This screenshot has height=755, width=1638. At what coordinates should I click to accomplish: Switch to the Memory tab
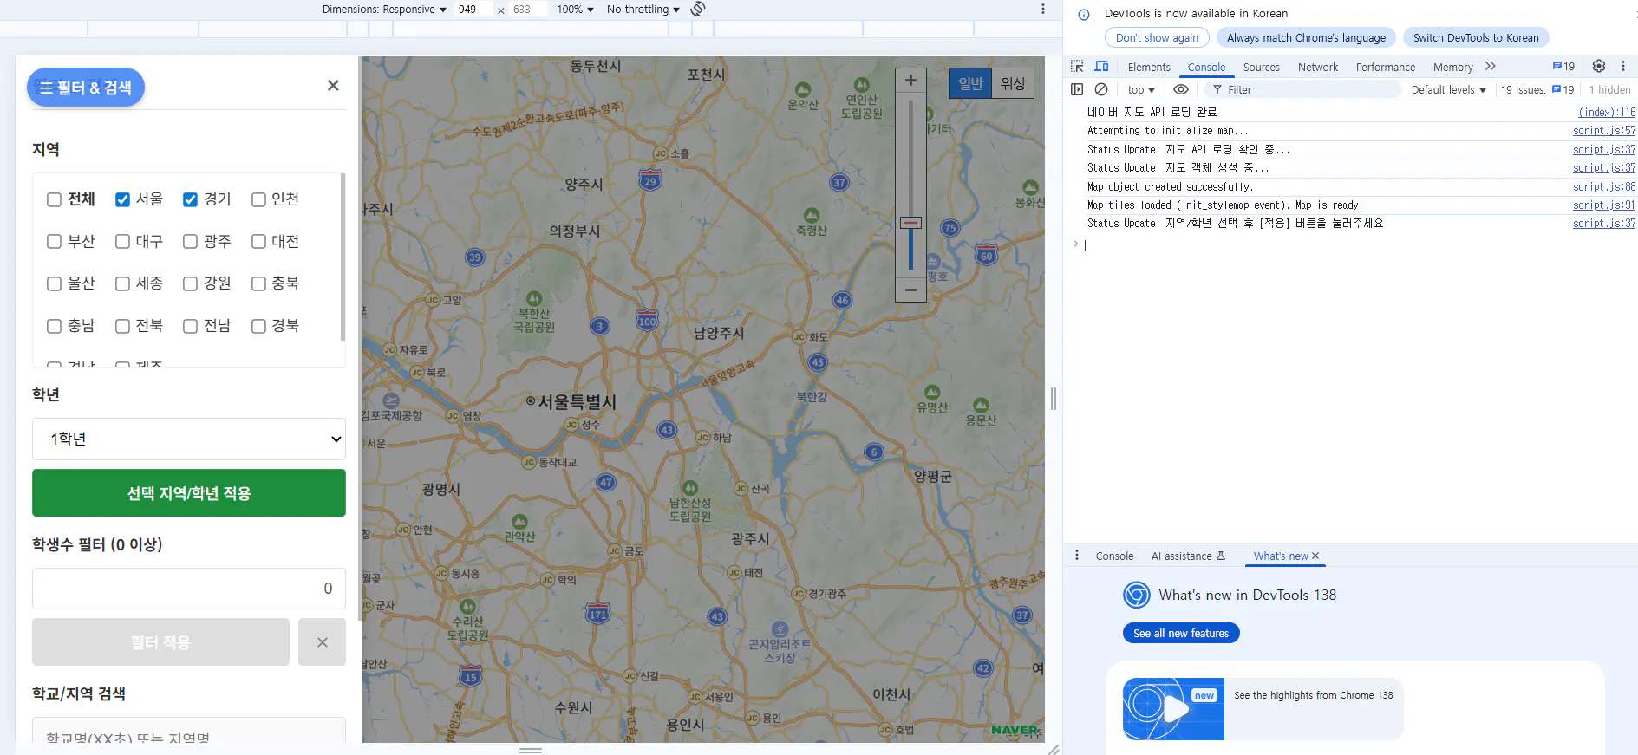pos(1453,68)
